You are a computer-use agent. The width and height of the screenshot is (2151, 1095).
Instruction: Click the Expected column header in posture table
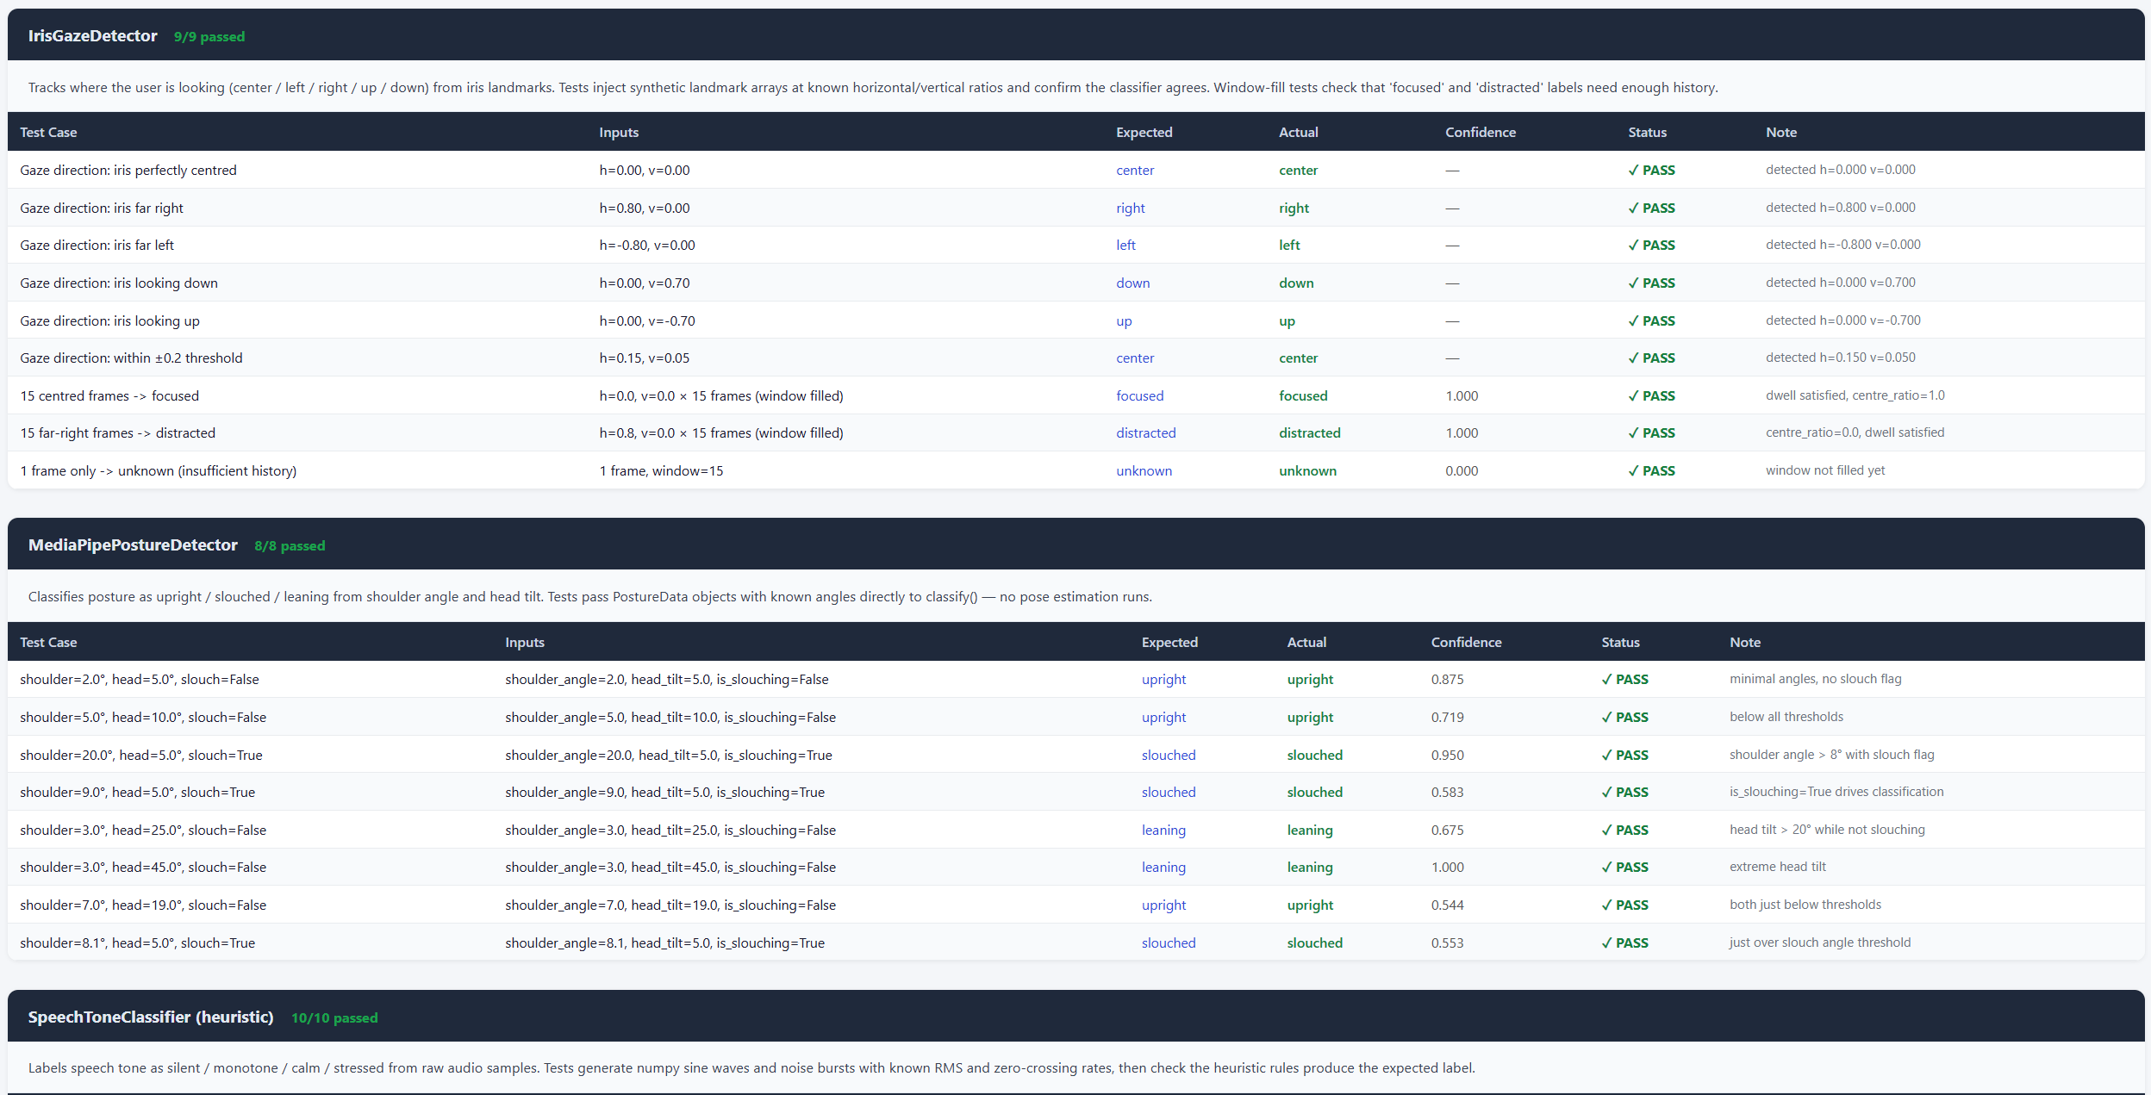point(1169,642)
